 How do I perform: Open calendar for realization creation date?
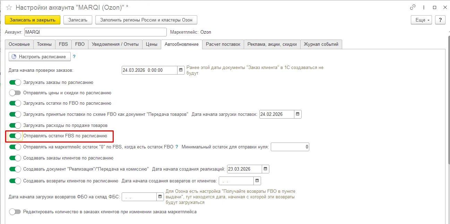pos(265,169)
